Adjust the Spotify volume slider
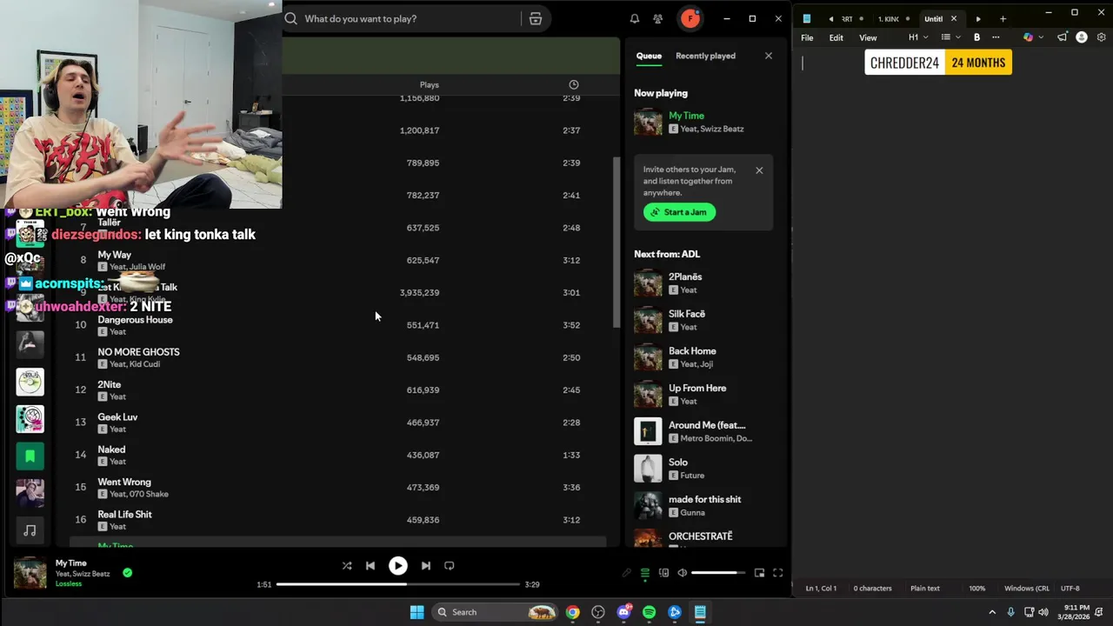 click(x=718, y=573)
